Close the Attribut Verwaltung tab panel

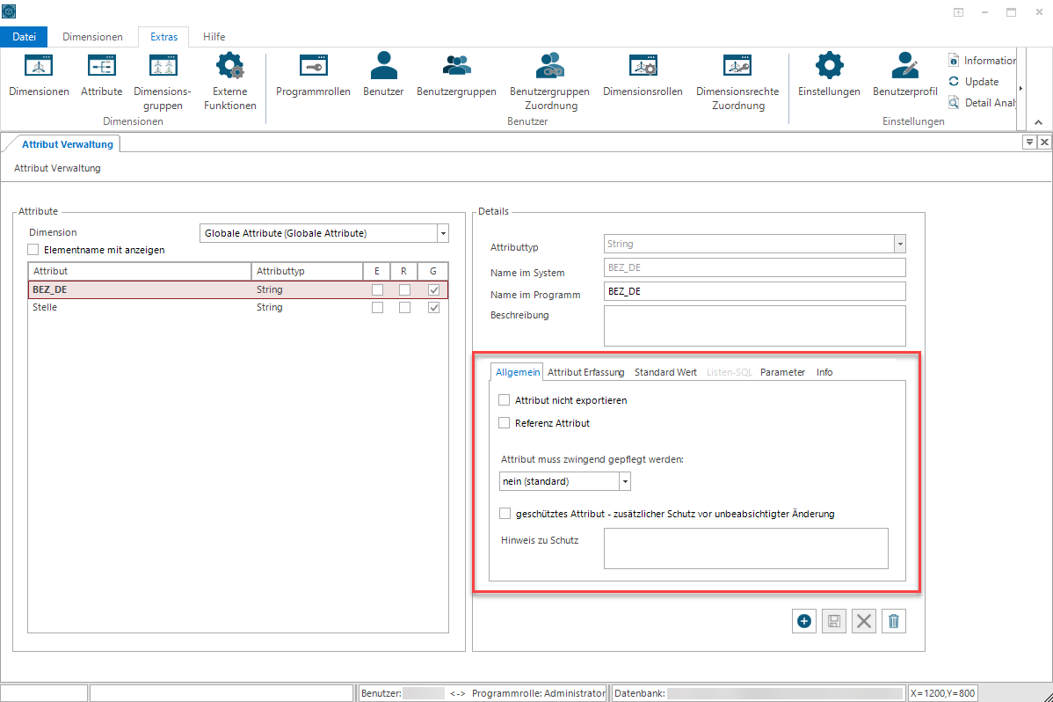click(x=1044, y=142)
